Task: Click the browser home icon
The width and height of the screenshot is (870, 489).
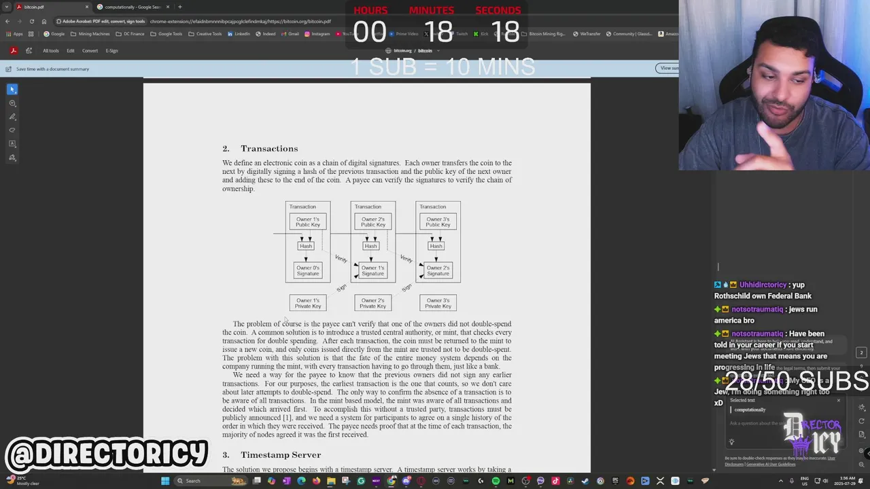Action: coord(44,21)
